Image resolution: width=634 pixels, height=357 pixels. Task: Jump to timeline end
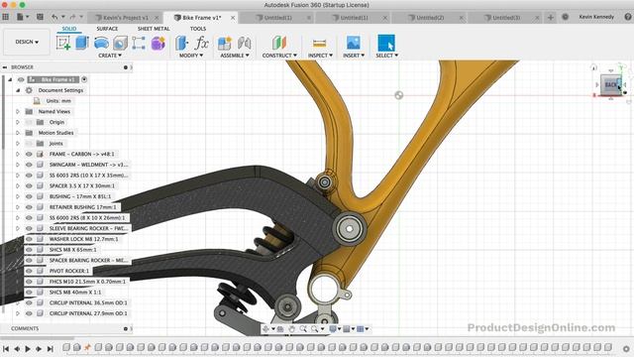[51, 348]
